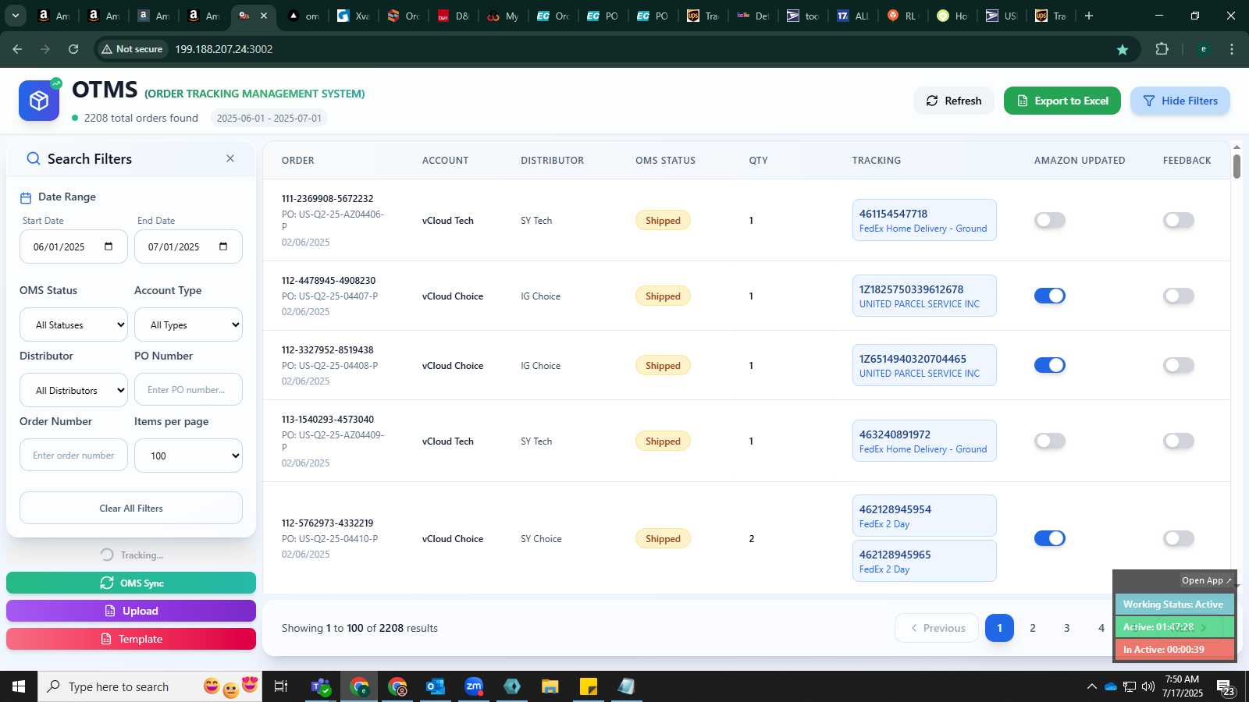1249x702 pixels.
Task: Switch to the 'Ho' browser tab
Action: tap(953, 16)
